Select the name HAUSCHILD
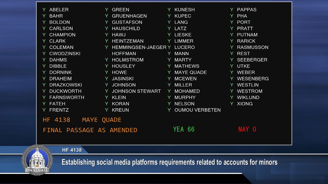328x184 pixels. [x=126, y=28]
